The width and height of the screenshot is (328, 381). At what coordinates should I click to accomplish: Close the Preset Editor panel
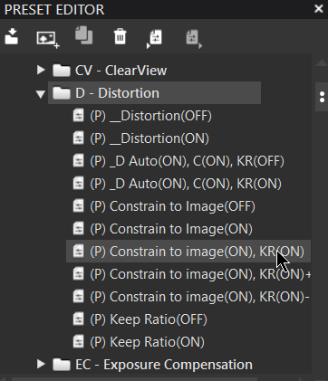coord(319,9)
